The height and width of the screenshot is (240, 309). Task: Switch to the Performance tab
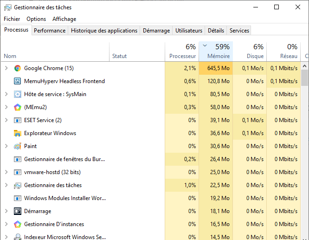point(50,31)
